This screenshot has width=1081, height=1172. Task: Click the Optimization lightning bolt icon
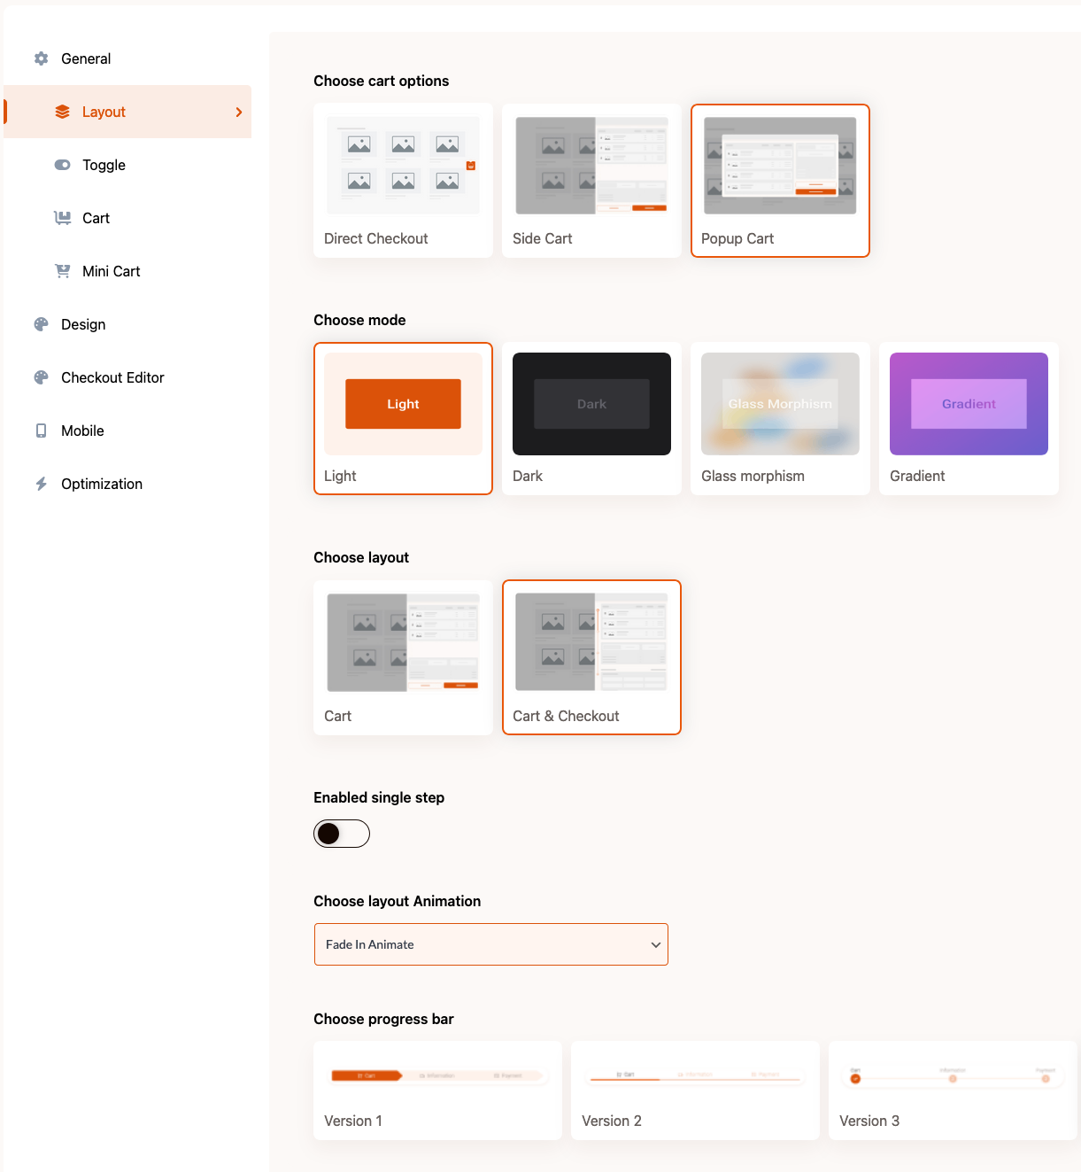(x=41, y=484)
